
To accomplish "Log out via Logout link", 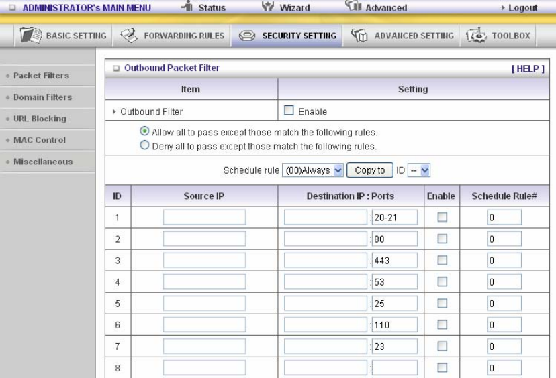I will [x=523, y=8].
